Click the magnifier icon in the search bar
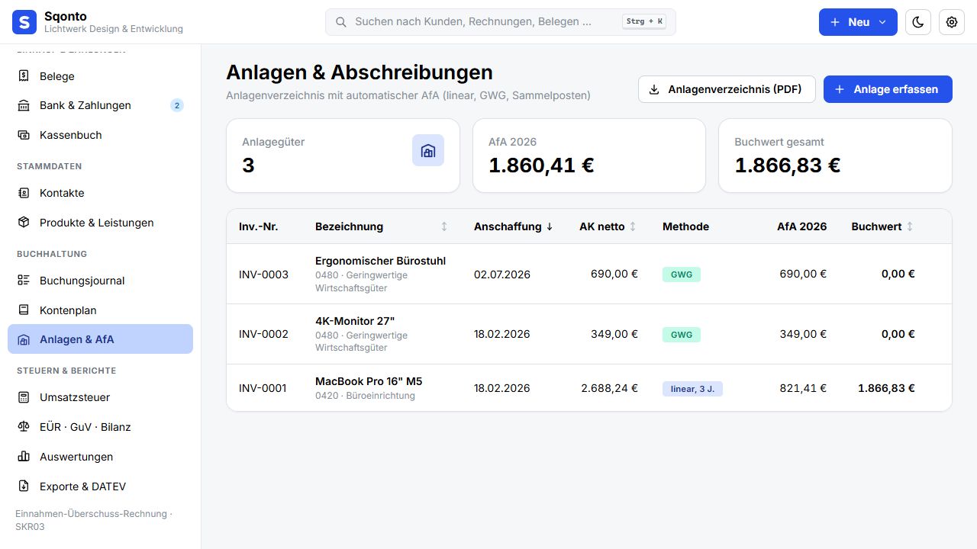This screenshot has width=977, height=549. pos(341,22)
